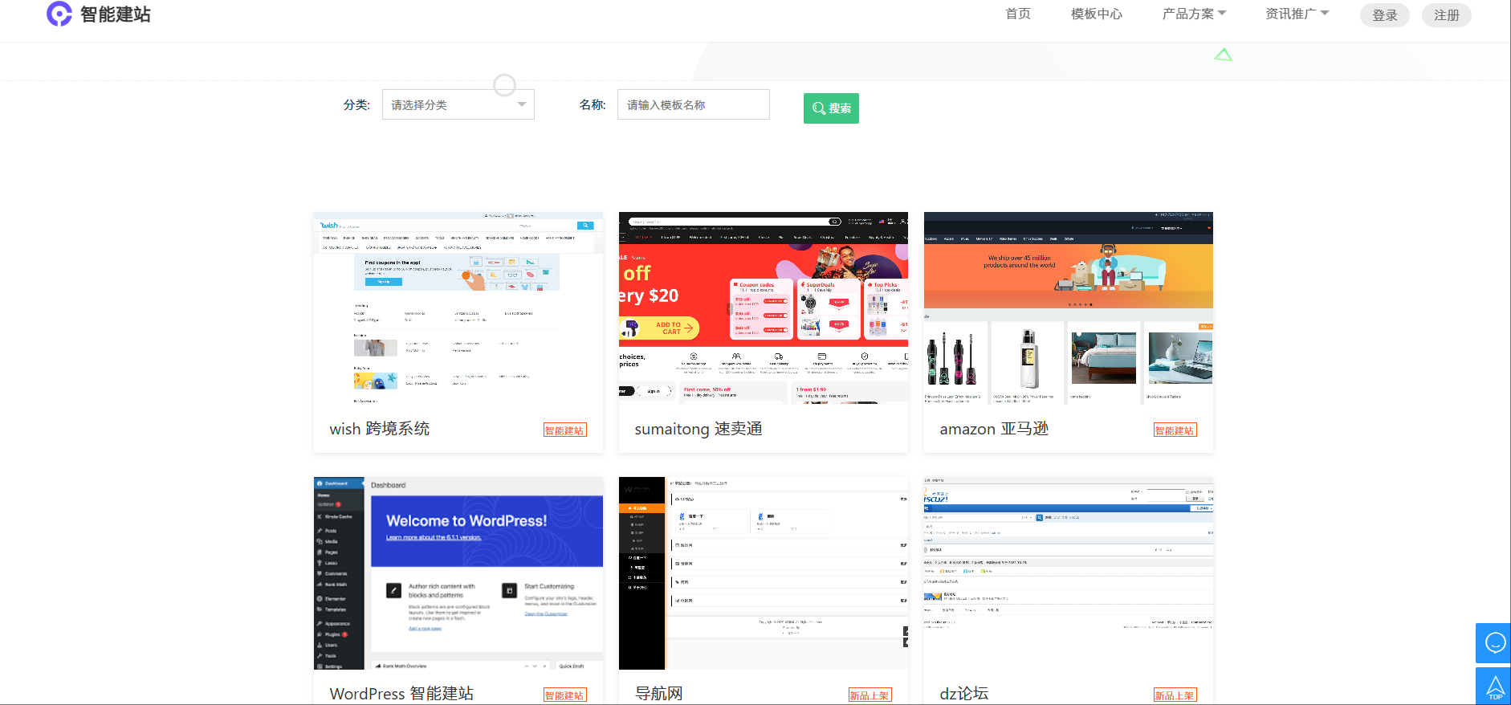Open the dz论坛 template thumbnail

[1069, 573]
